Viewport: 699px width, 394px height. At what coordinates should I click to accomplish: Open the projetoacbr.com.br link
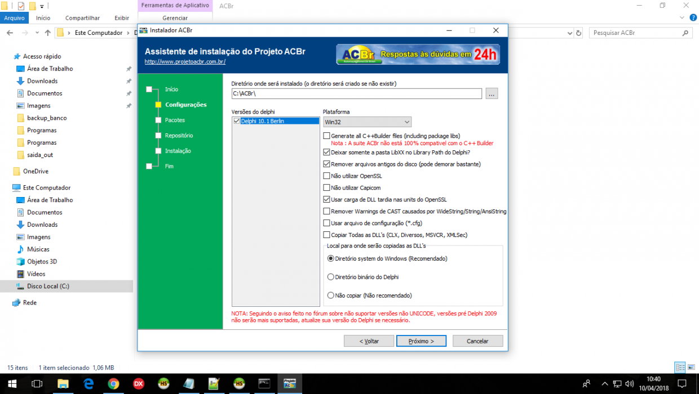(185, 61)
